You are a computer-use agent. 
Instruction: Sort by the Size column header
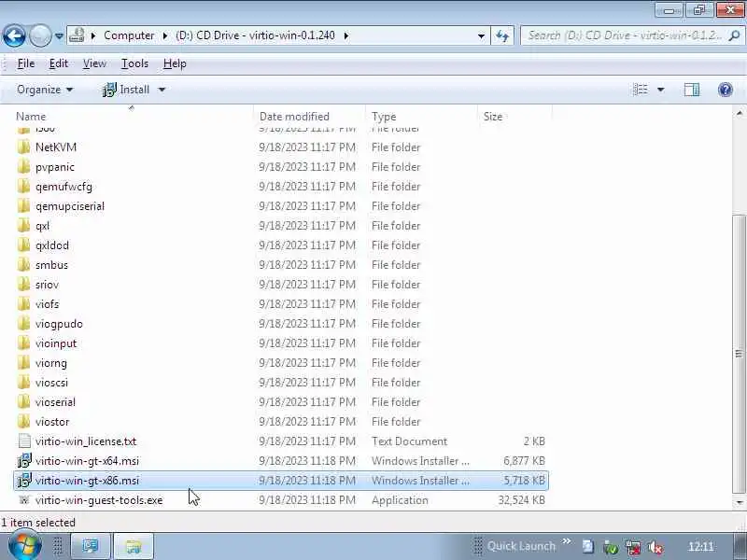[493, 116]
